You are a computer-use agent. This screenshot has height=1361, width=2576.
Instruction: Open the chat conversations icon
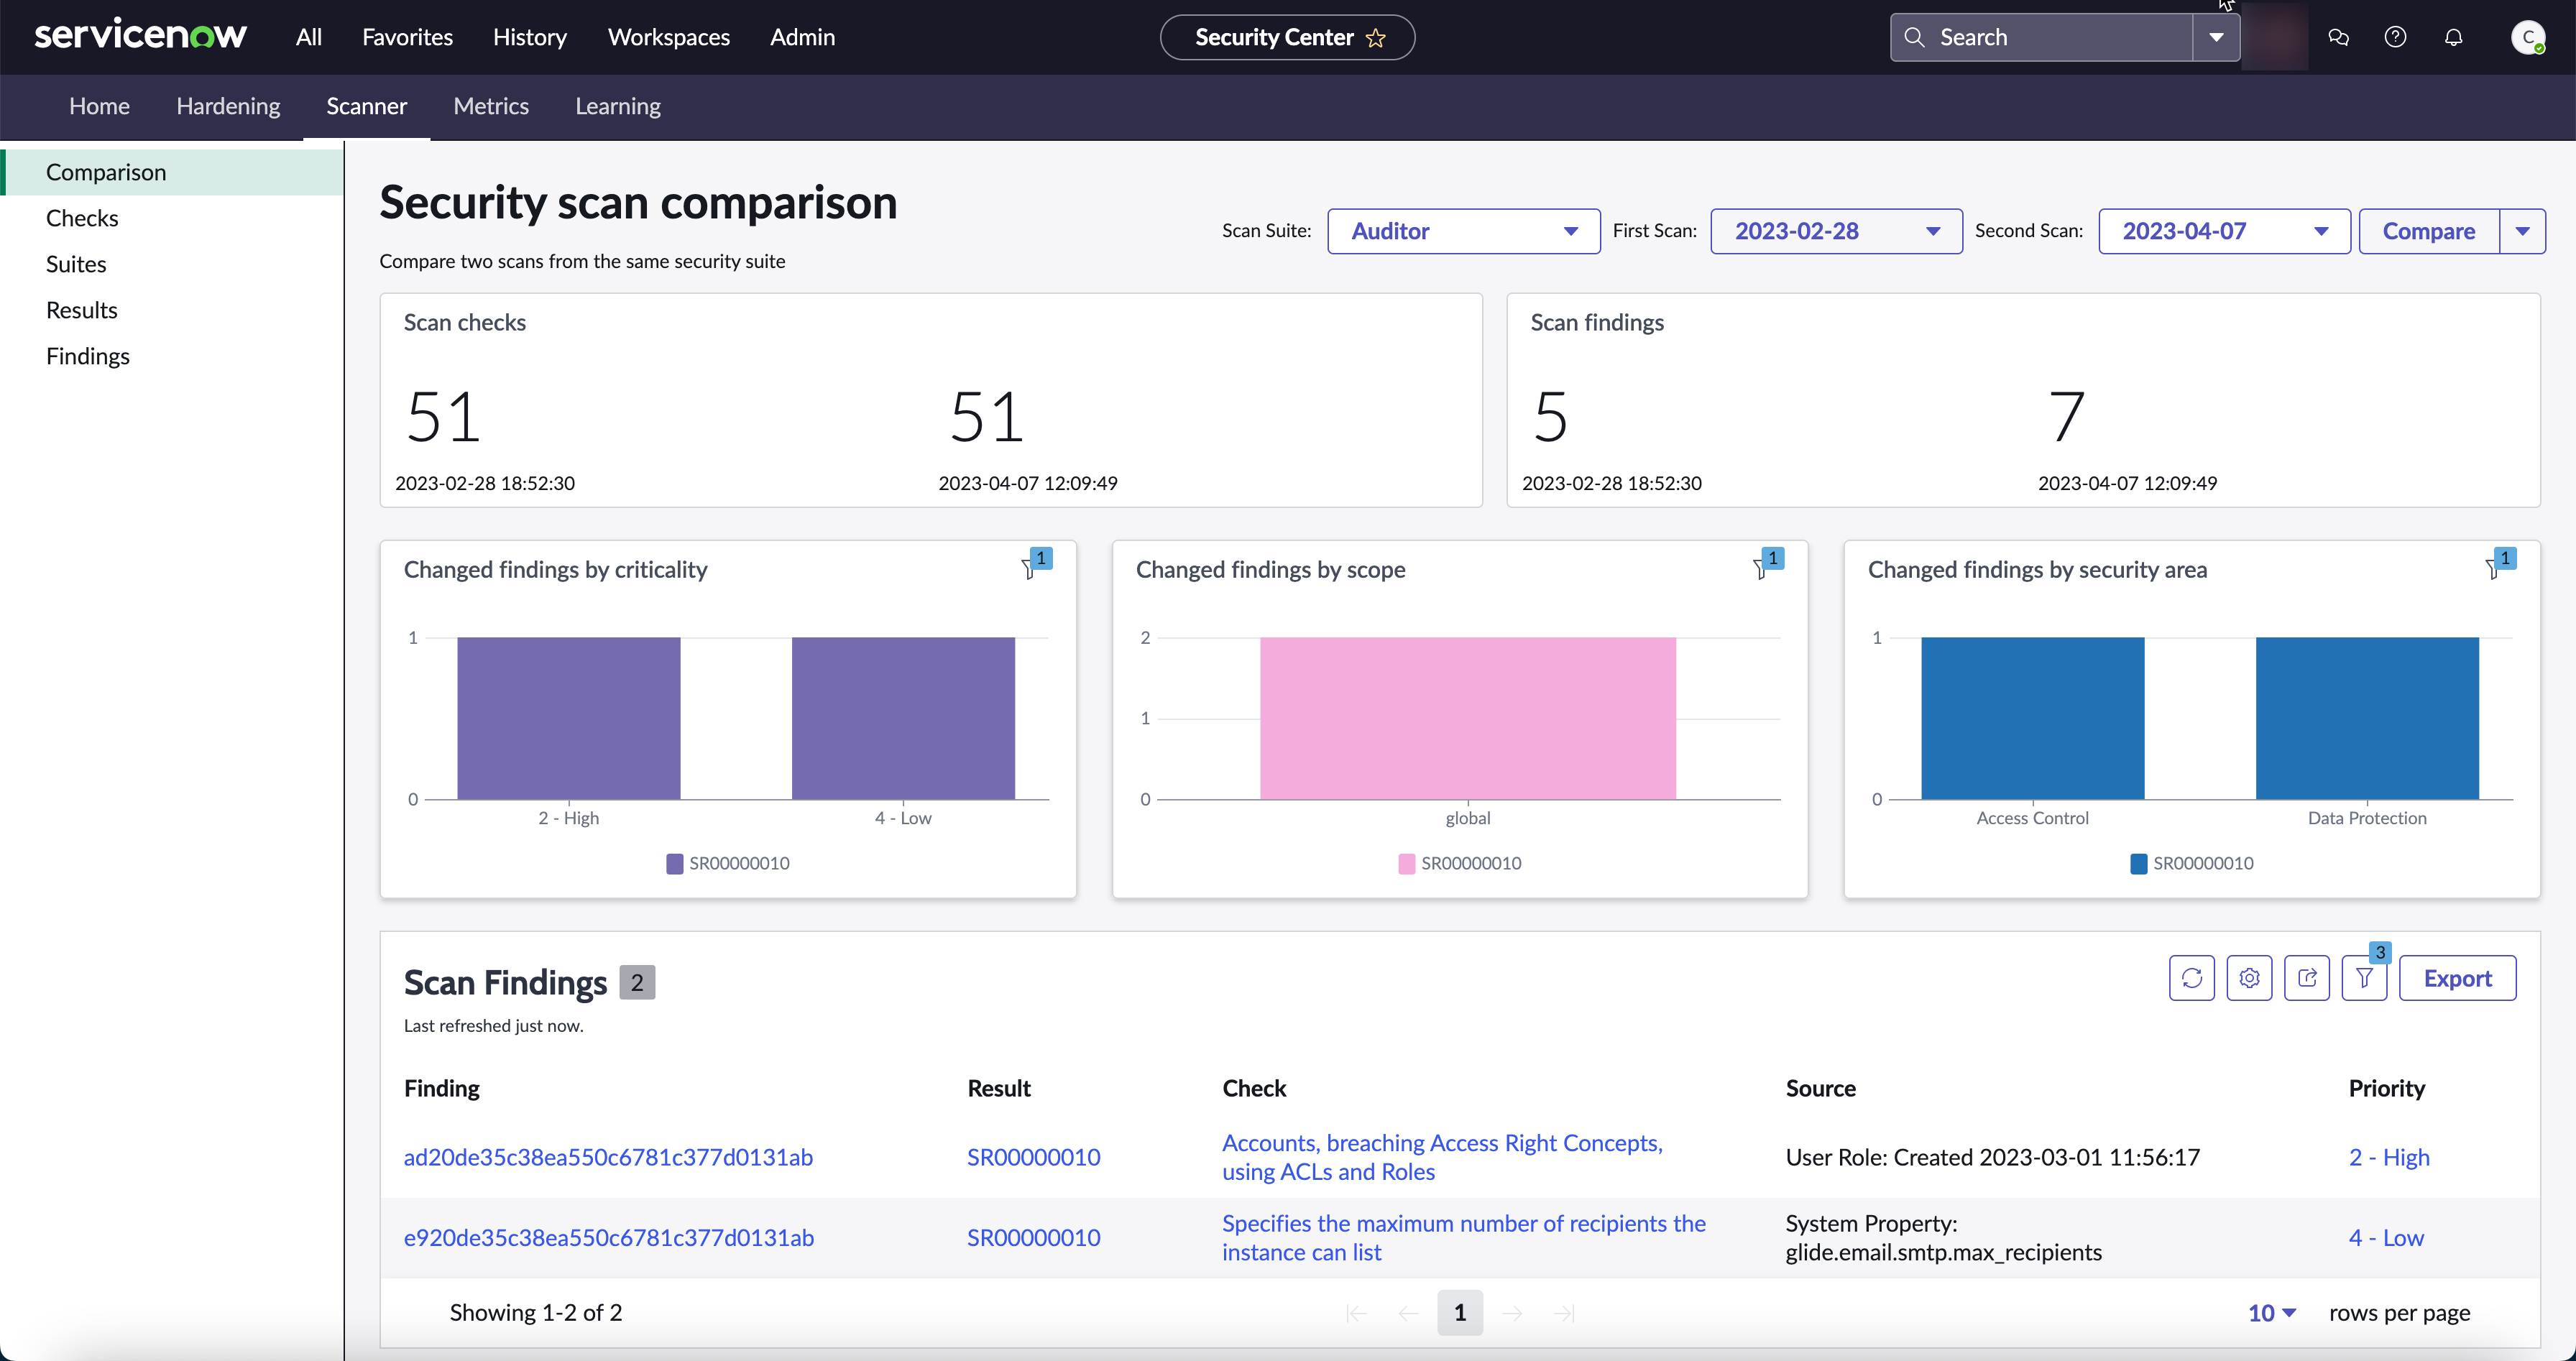click(x=2338, y=37)
